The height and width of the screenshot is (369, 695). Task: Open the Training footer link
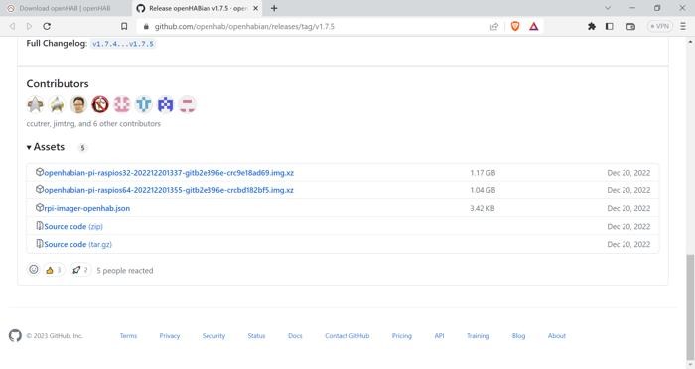479,336
